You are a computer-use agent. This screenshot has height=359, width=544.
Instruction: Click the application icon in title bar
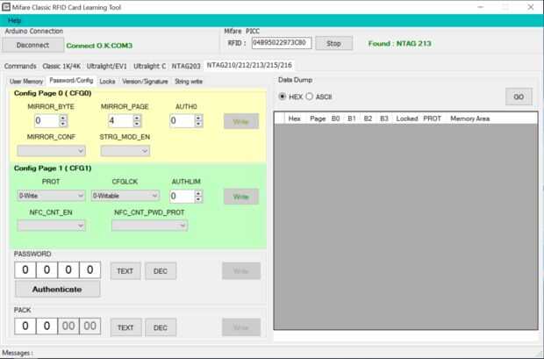pos(5,7)
